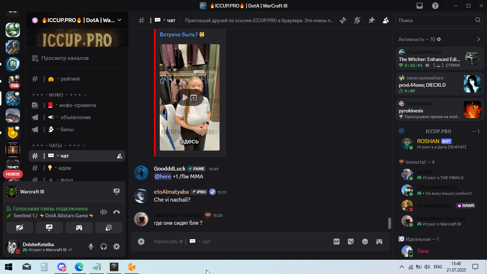487x274 pixels.
Task: Play the embedded video in chat
Action: pos(185,97)
